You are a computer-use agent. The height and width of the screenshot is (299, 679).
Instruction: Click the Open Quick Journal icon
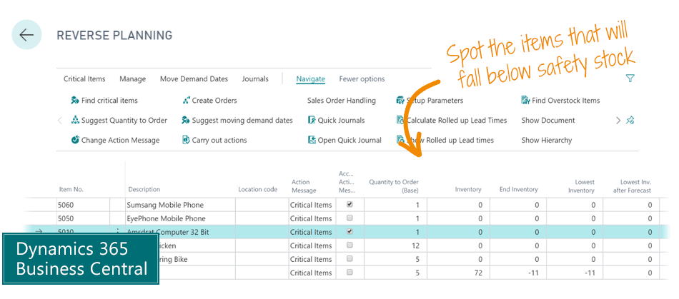click(312, 141)
